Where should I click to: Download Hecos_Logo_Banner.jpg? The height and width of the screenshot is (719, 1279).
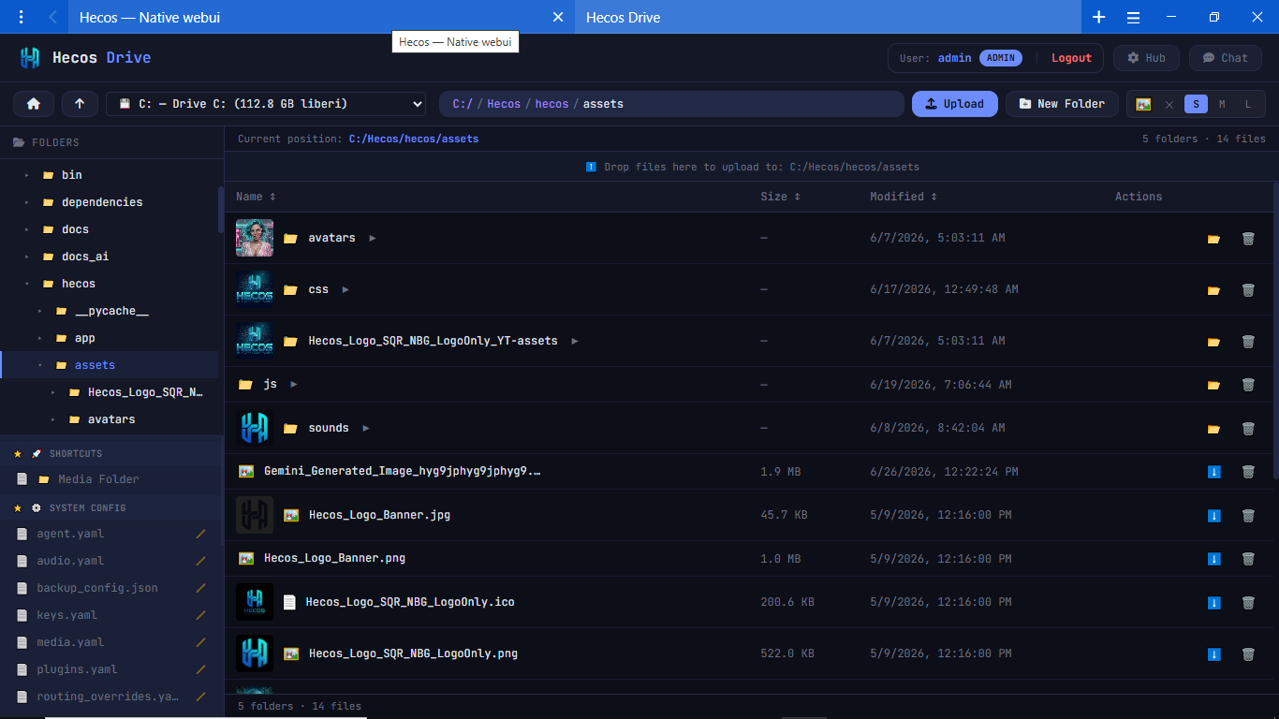click(1213, 516)
